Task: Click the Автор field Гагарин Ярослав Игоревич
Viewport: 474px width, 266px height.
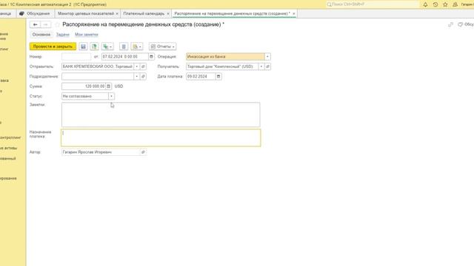Action: (101, 152)
